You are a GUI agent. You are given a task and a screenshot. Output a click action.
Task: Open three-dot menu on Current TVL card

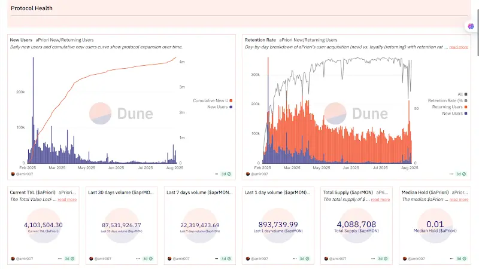tap(59, 259)
